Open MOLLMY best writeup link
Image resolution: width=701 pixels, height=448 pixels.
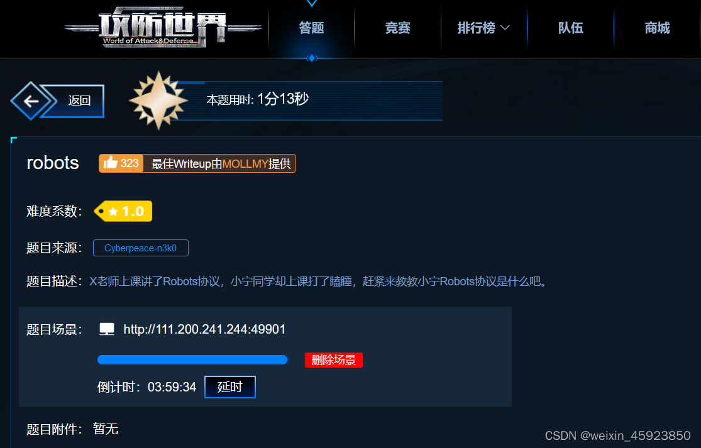point(245,164)
